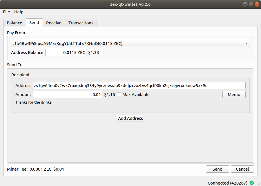The height and width of the screenshot is (186, 261).
Task: Click into the Amount field
Action: pyautogui.click(x=68, y=95)
